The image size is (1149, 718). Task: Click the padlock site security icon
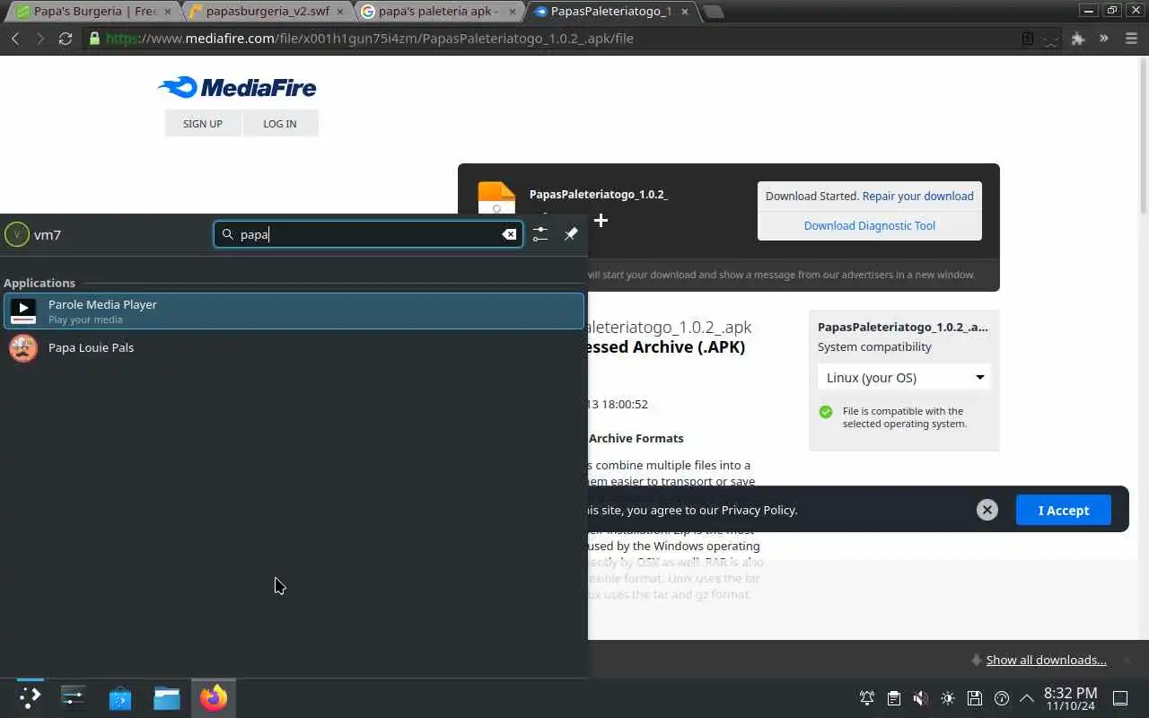(x=94, y=39)
